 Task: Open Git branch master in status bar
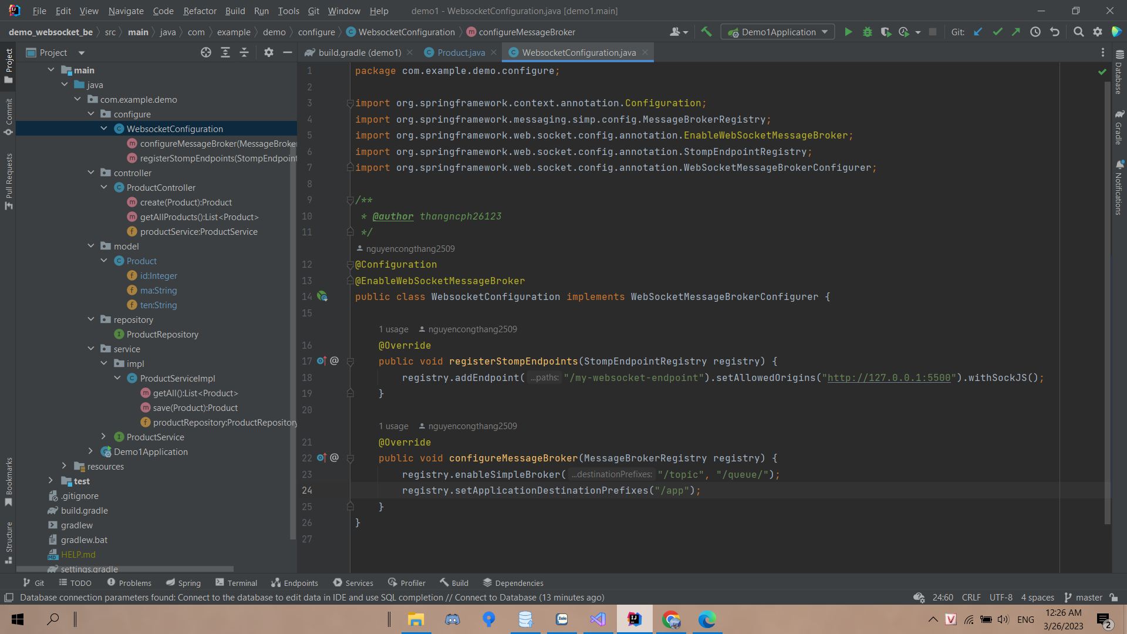[1083, 598]
